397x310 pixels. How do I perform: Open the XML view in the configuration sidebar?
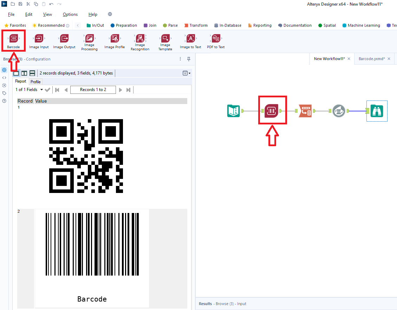tap(4, 77)
